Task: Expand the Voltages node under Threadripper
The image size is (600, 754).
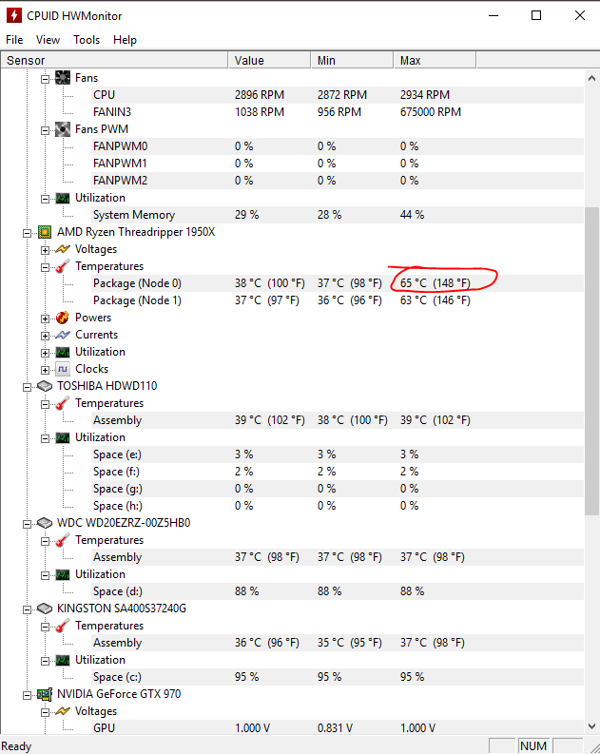Action: pos(45,249)
